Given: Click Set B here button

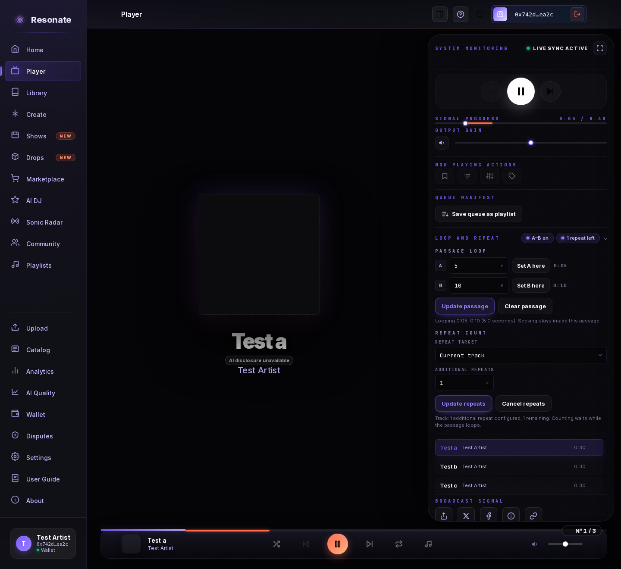Looking at the screenshot, I should [530, 285].
